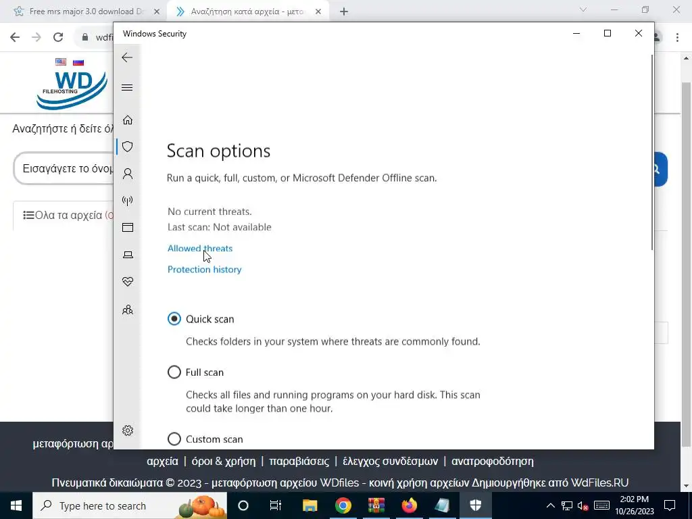Open Firefox from the taskbar
The width and height of the screenshot is (692, 519).
click(x=409, y=505)
